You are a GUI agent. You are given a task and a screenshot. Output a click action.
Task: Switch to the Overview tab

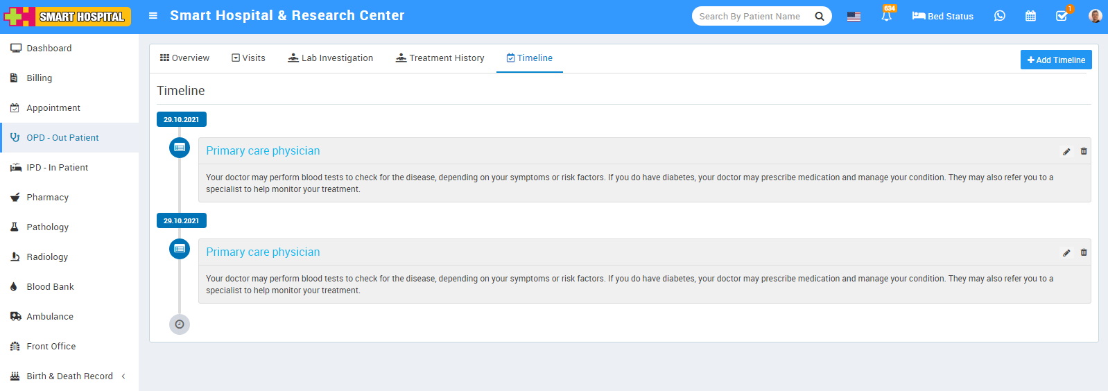(x=184, y=58)
